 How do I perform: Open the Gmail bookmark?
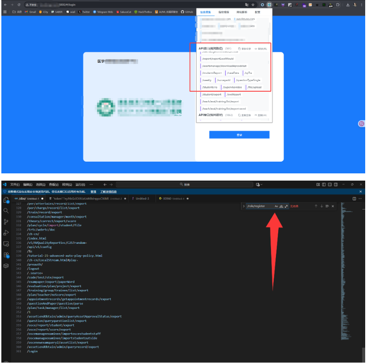click(30, 12)
